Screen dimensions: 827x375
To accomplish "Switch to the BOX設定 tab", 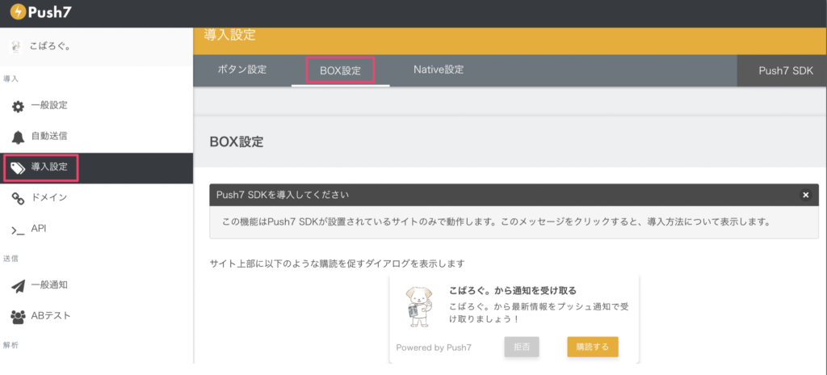I will click(340, 70).
